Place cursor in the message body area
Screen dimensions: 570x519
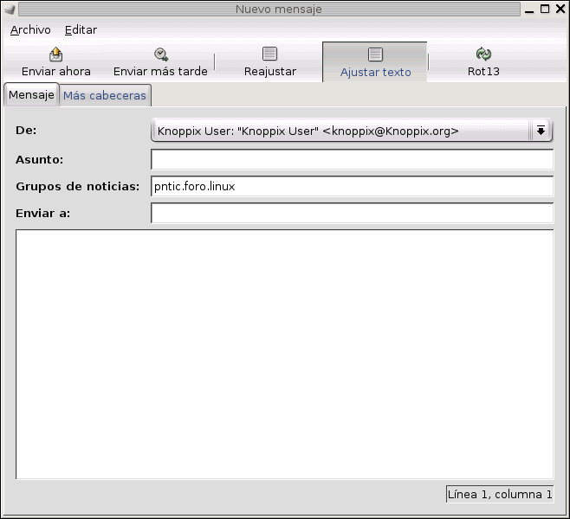pos(284,354)
